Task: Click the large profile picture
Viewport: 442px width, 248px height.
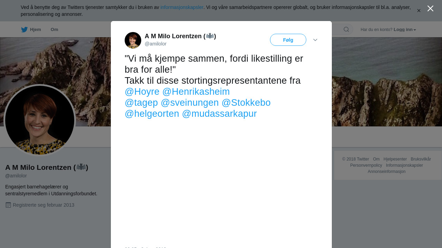Action: 40,120
